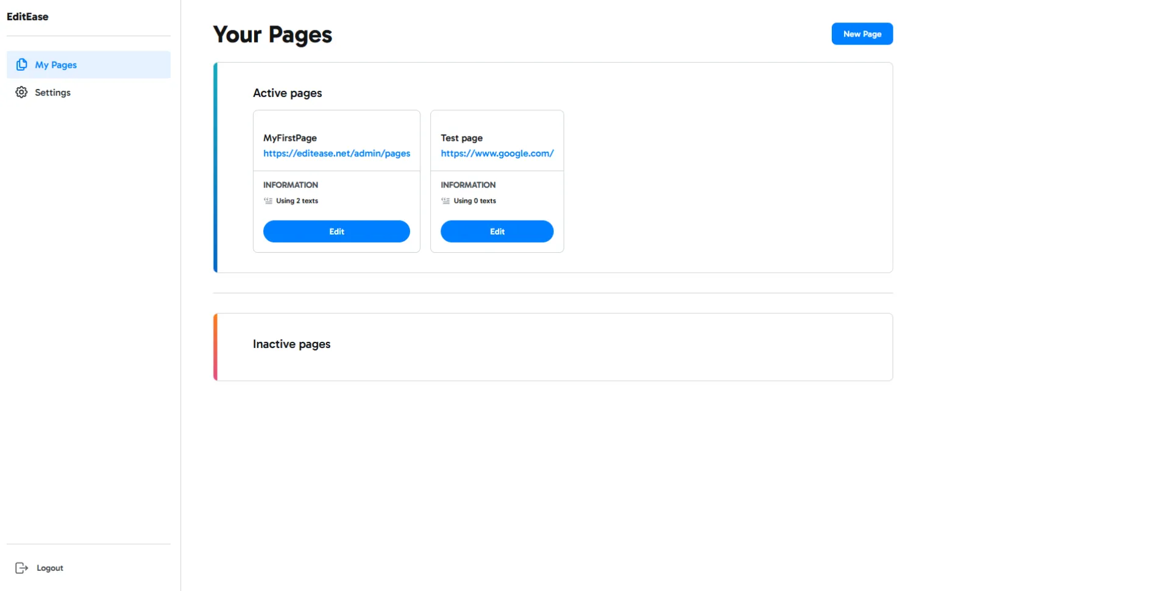Click the Logout arrow icon
The width and height of the screenshot is (1170, 591).
[22, 568]
